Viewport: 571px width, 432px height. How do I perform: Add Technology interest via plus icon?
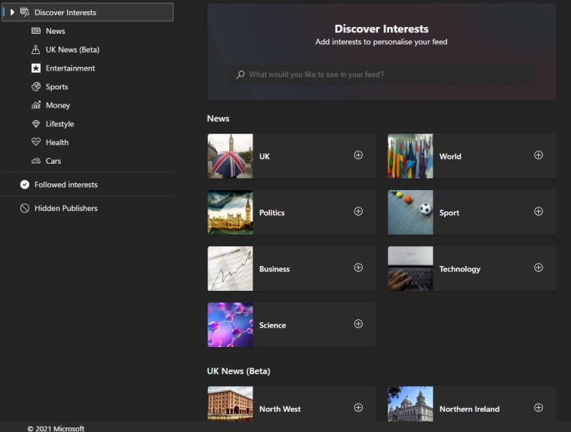pos(539,267)
